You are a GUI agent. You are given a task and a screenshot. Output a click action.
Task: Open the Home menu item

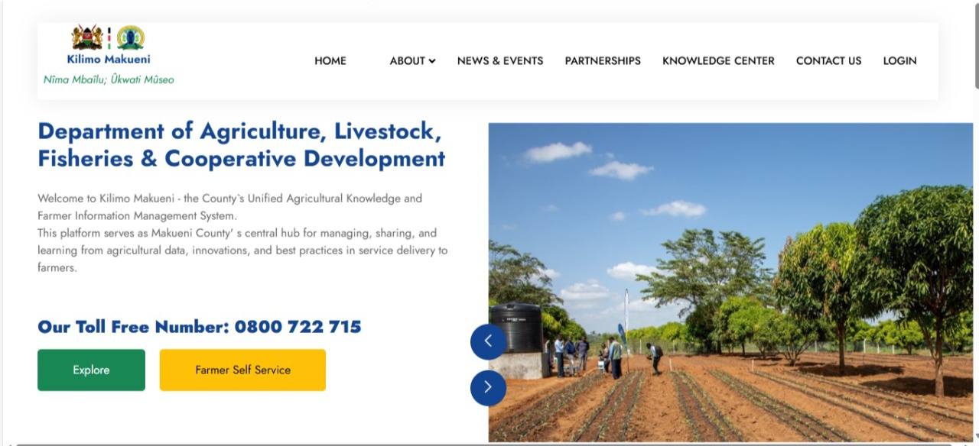(330, 61)
